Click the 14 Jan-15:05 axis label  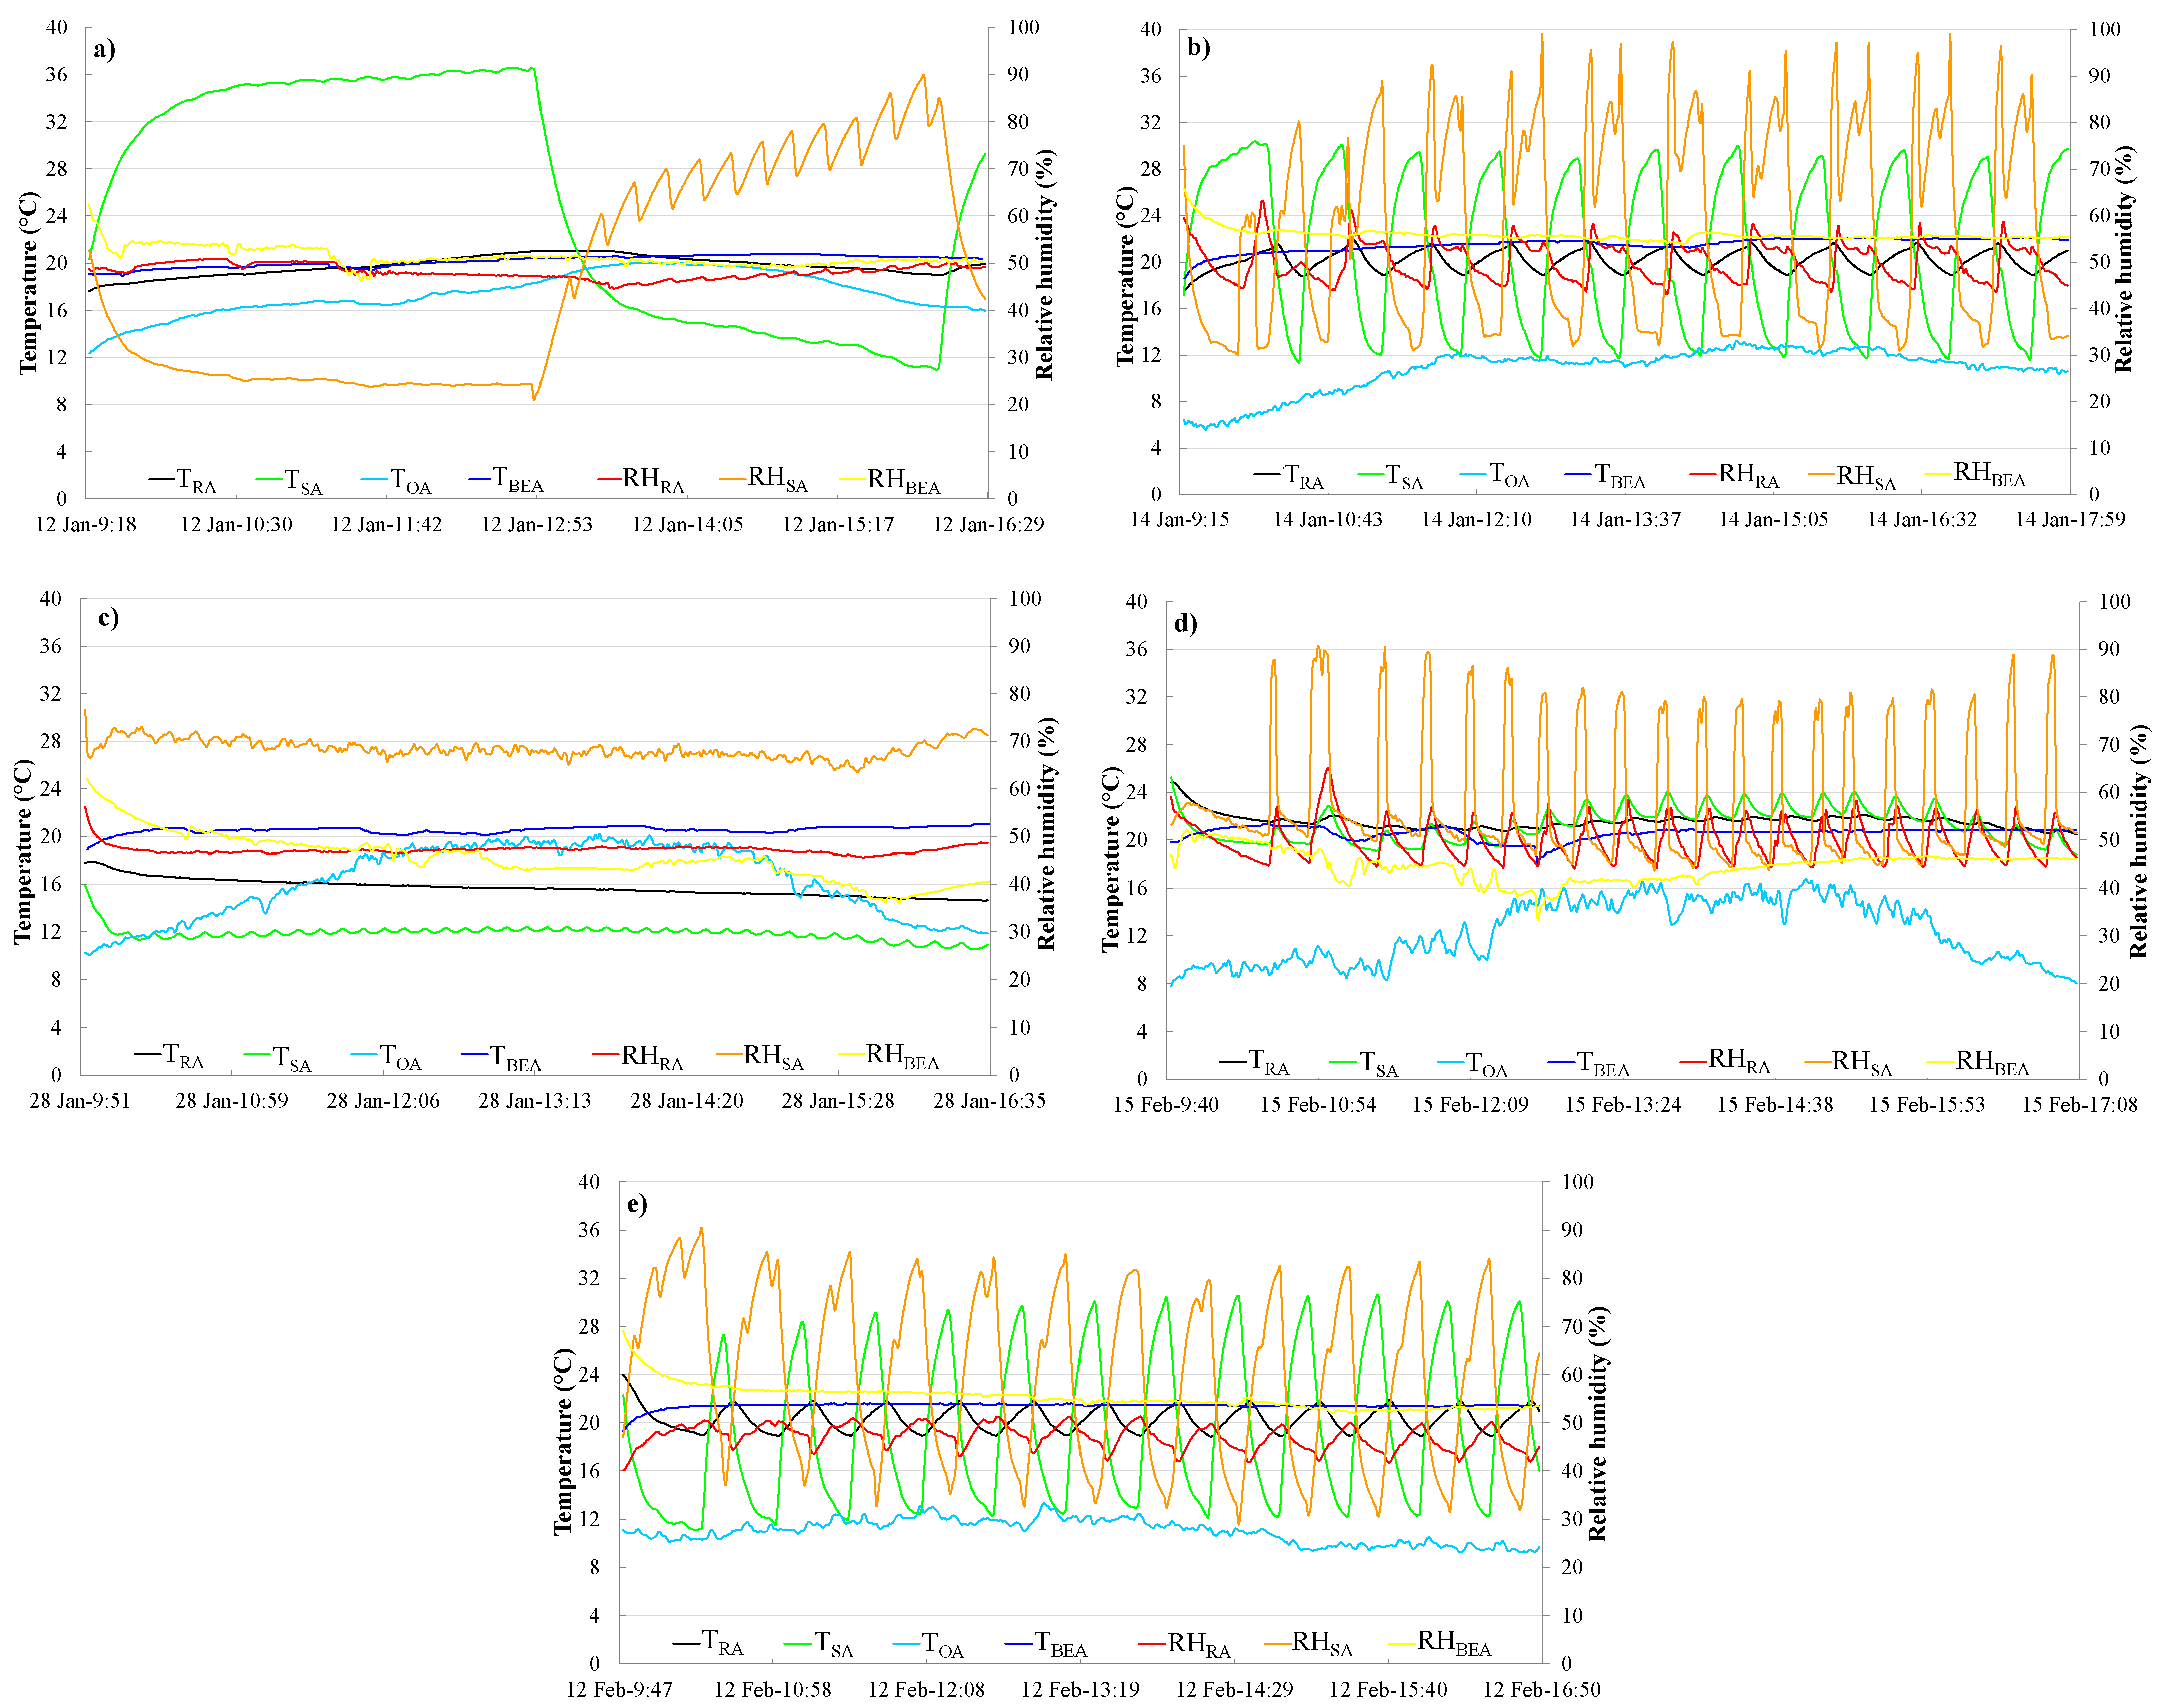1773,520
